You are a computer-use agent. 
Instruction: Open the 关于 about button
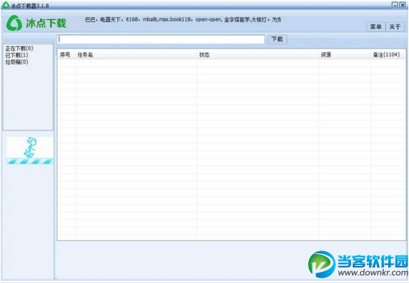[x=395, y=27]
